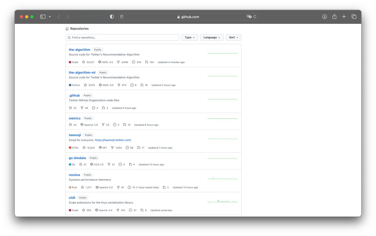View the-algorithm-ml stars 3,075
Image resolution: width=376 pixels, height=236 pixels.
(89, 85)
